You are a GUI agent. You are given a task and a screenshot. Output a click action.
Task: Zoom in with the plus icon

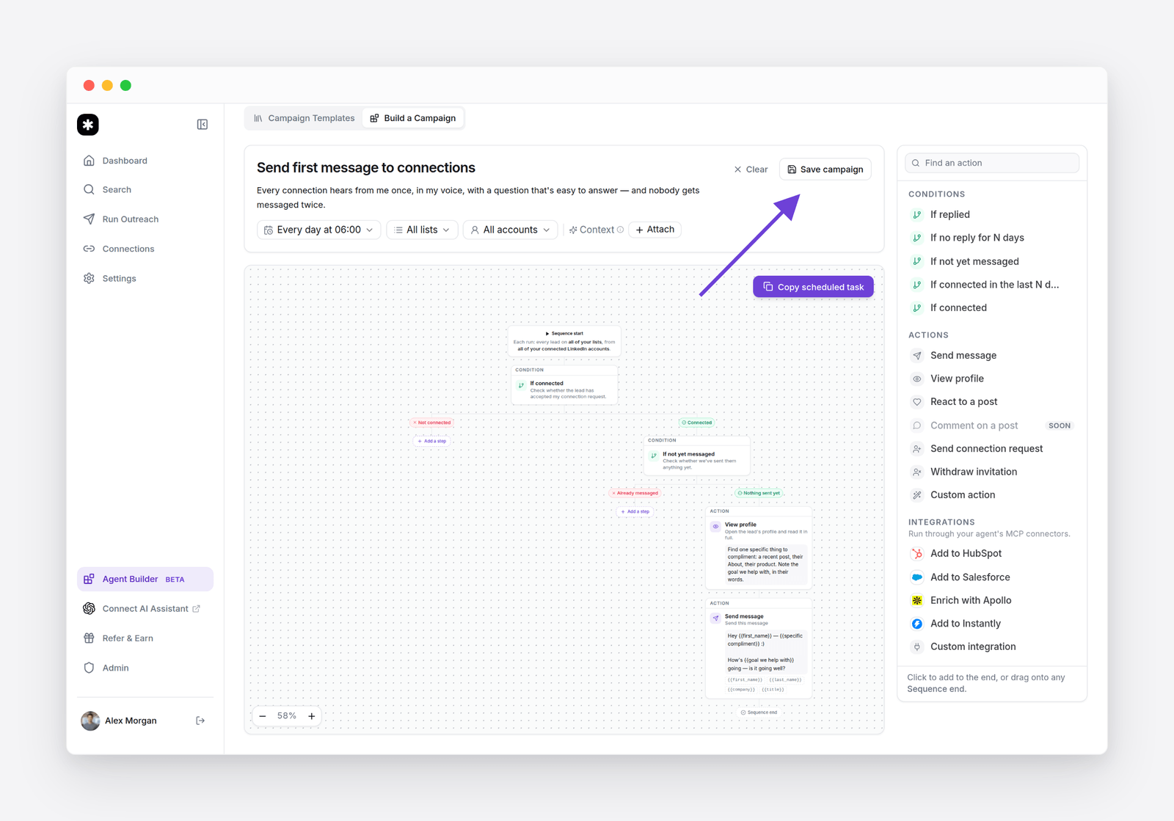click(312, 716)
